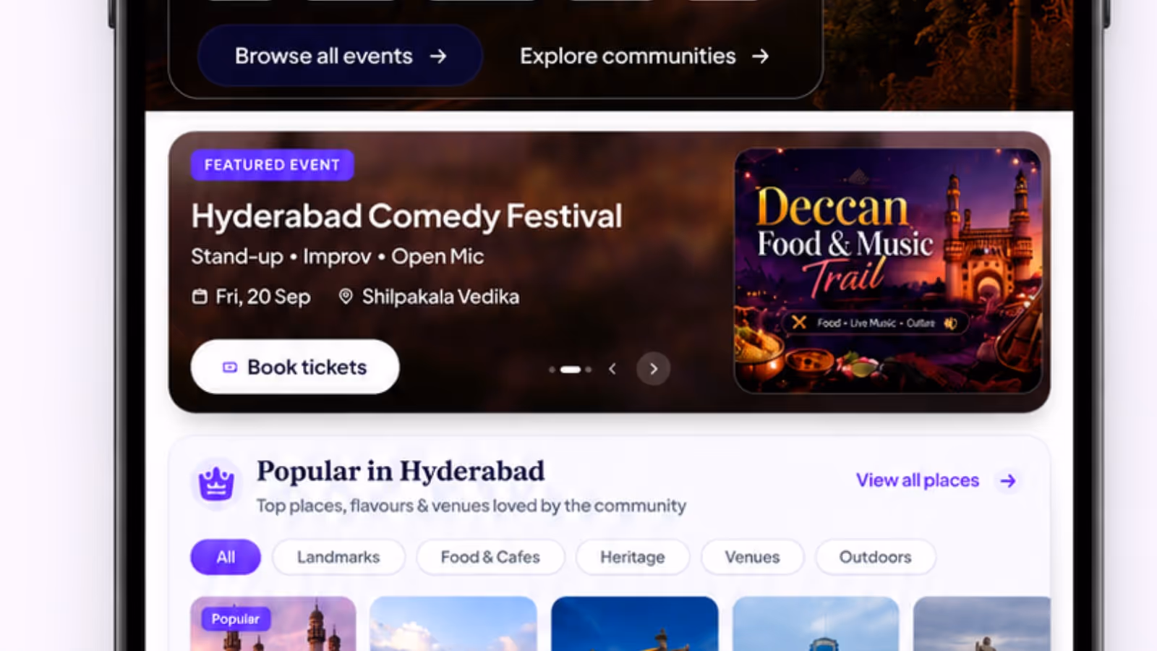Click the Fri, 20 Sep date text
1157x651 pixels.
coord(262,297)
